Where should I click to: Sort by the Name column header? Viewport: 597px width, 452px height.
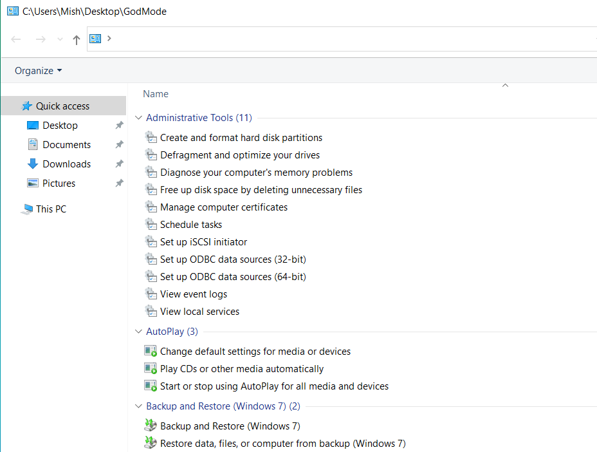[156, 94]
